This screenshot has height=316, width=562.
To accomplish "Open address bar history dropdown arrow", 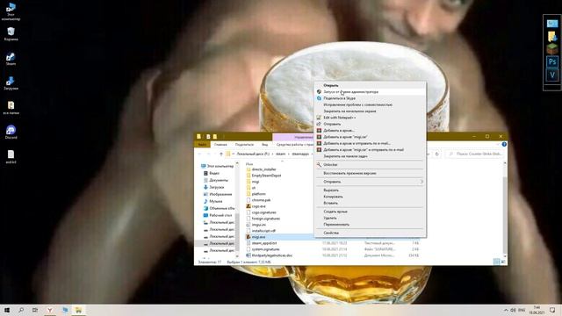I will pos(428,154).
